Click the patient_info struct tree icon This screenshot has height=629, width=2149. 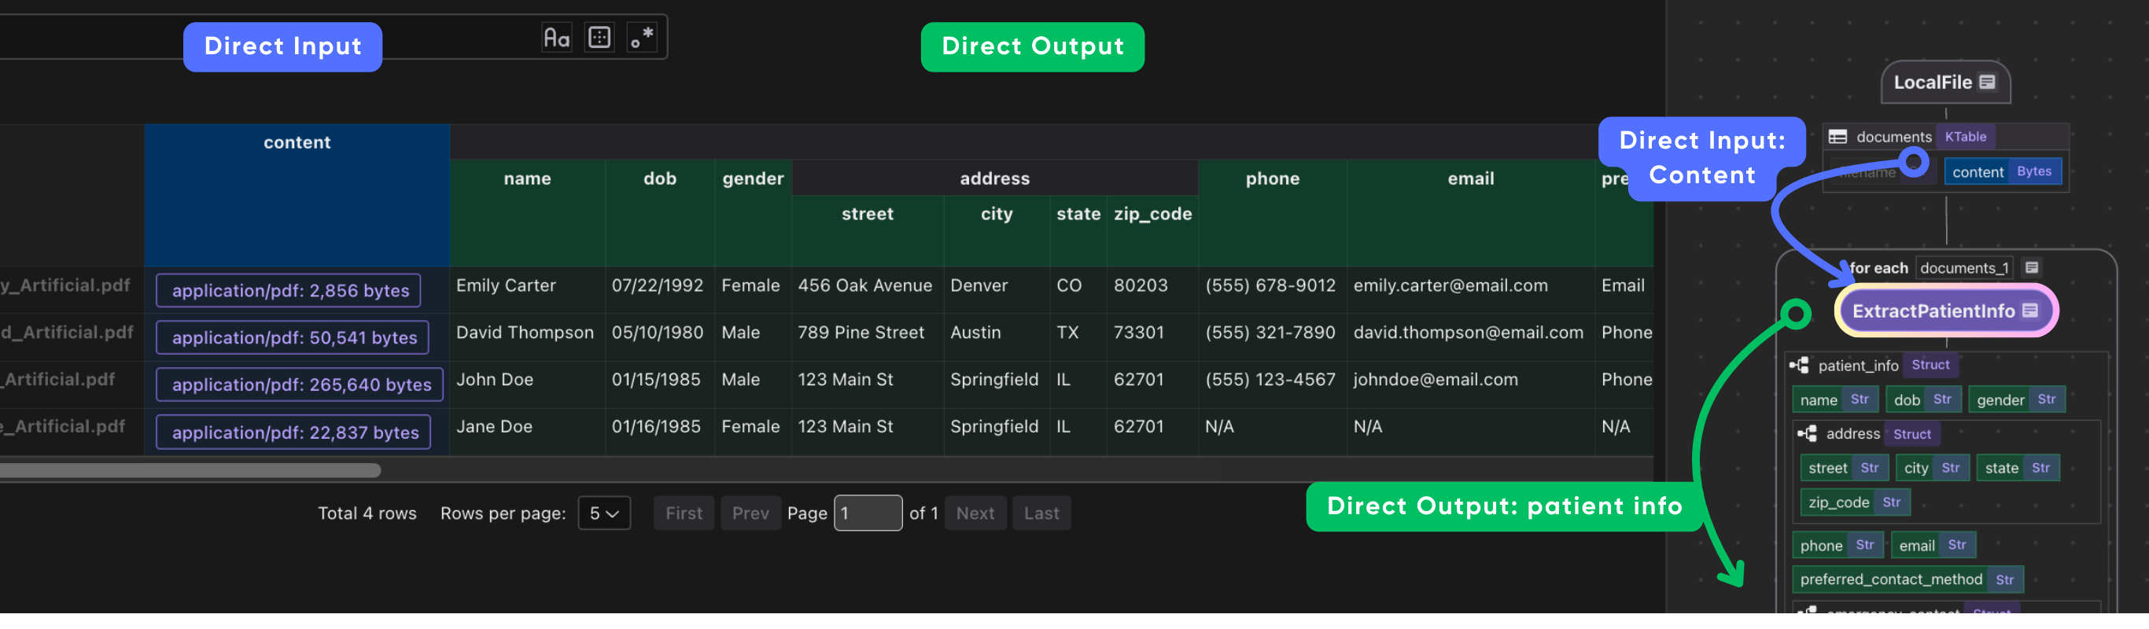pos(1800,366)
